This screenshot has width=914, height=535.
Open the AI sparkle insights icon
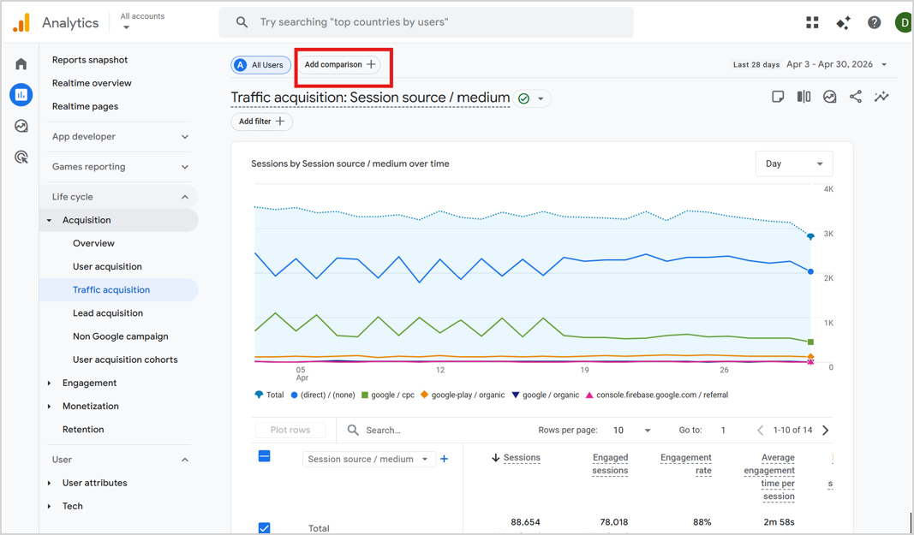pyautogui.click(x=843, y=23)
